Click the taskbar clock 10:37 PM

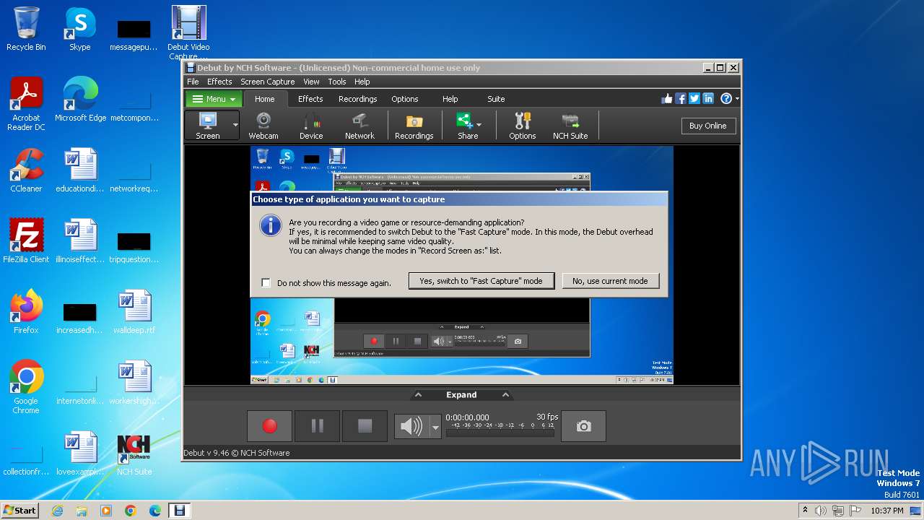pos(886,511)
